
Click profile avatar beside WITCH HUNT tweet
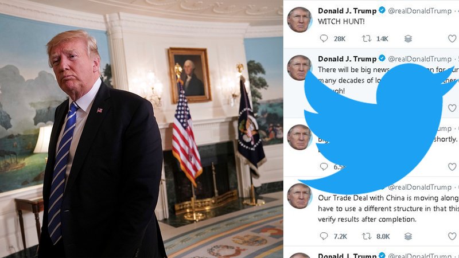(299, 19)
